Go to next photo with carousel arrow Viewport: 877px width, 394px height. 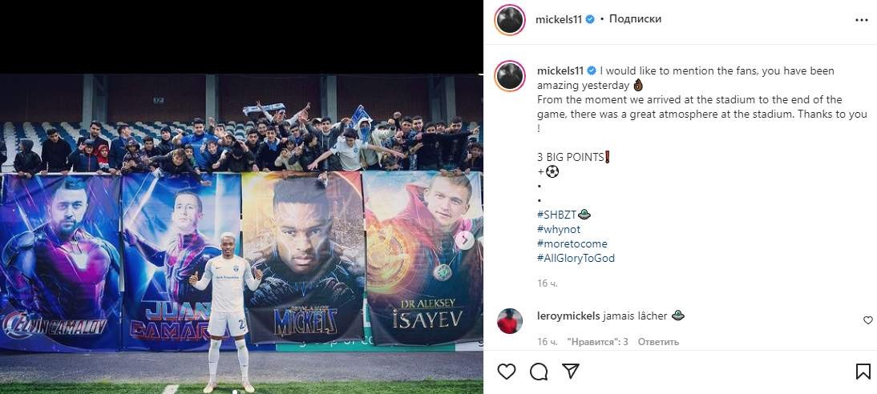pyautogui.click(x=464, y=240)
